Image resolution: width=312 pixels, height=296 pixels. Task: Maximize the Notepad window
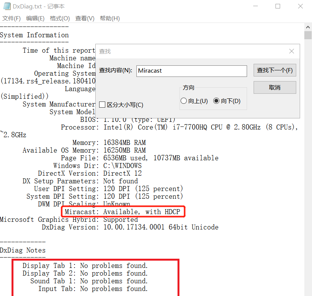coord(278,6)
